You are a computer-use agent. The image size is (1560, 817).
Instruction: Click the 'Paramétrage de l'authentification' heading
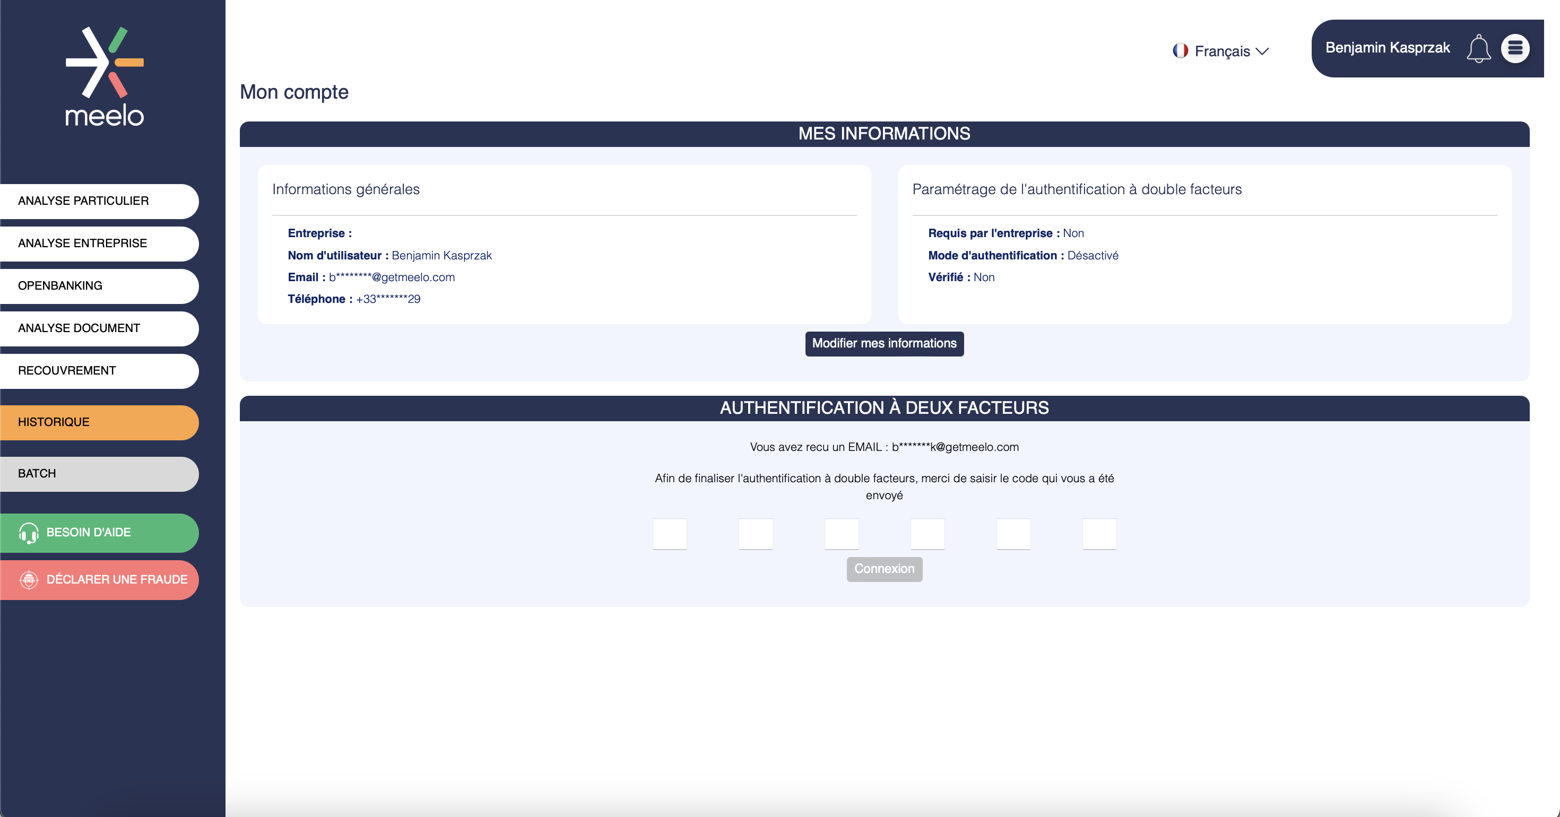point(1077,189)
